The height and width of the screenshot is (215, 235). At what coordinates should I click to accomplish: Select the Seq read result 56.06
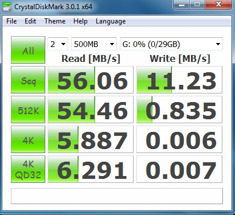click(x=91, y=80)
